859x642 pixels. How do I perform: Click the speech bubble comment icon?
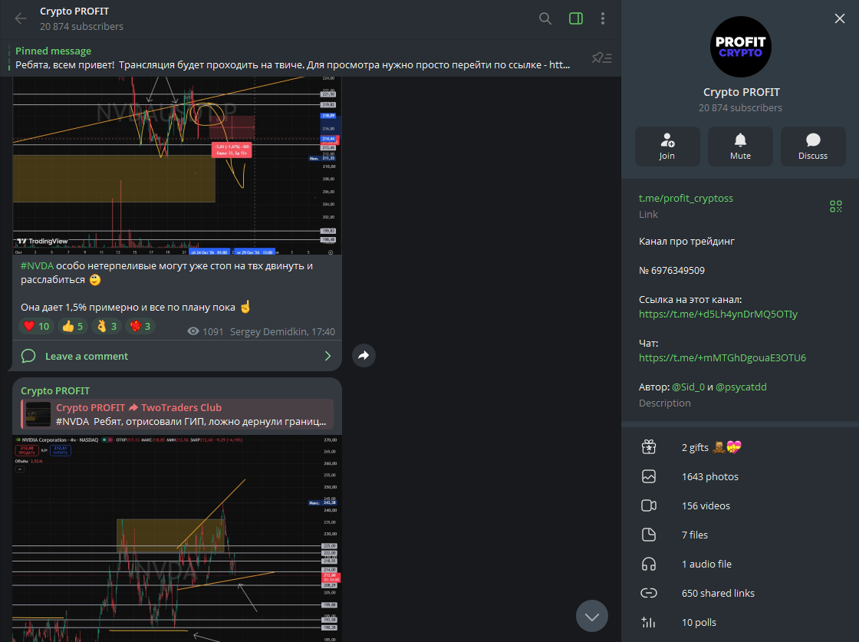[28, 356]
